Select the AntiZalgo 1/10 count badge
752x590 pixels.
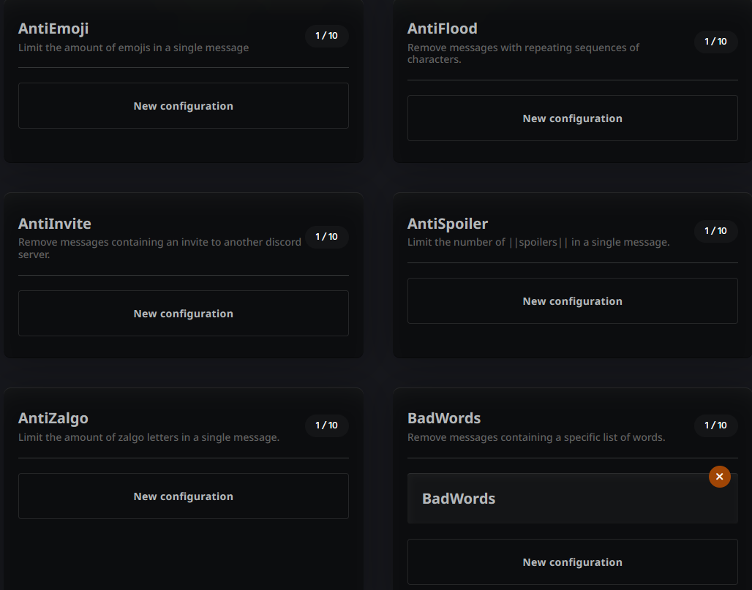(326, 426)
